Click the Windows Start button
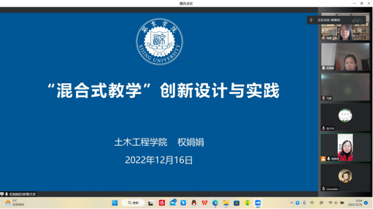 pyautogui.click(x=115, y=203)
